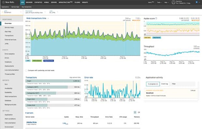
Task: Open Service maps in the sidebar
Action: point(9,28)
